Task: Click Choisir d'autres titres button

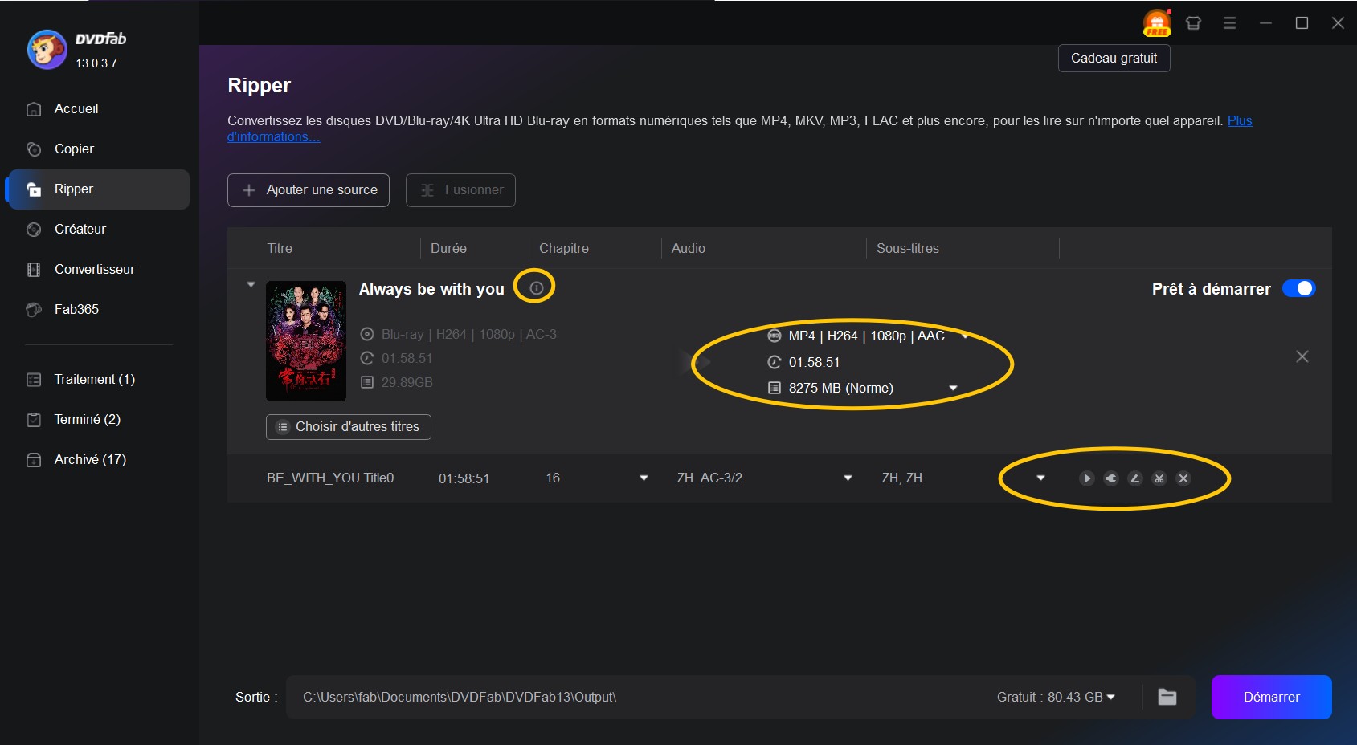Action: [x=349, y=427]
